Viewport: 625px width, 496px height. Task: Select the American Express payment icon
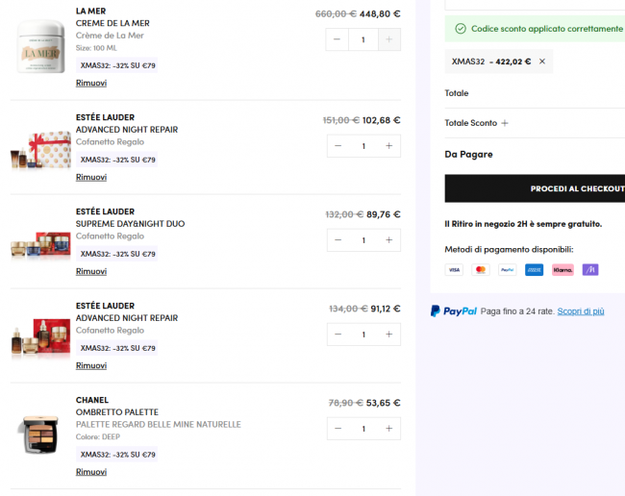tap(535, 270)
